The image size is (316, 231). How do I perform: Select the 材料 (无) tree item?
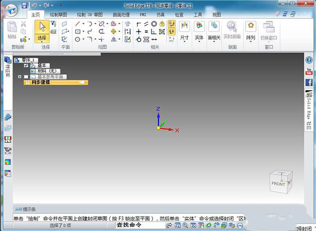tap(45, 71)
